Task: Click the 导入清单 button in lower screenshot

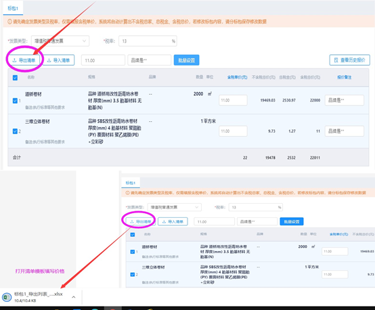Action: pyautogui.click(x=173, y=221)
